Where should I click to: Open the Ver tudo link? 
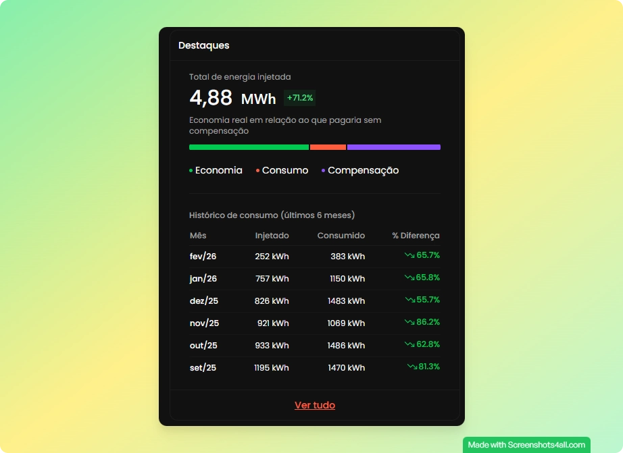(x=315, y=405)
